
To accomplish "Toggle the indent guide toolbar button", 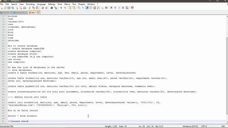I will (x=87, y=8).
